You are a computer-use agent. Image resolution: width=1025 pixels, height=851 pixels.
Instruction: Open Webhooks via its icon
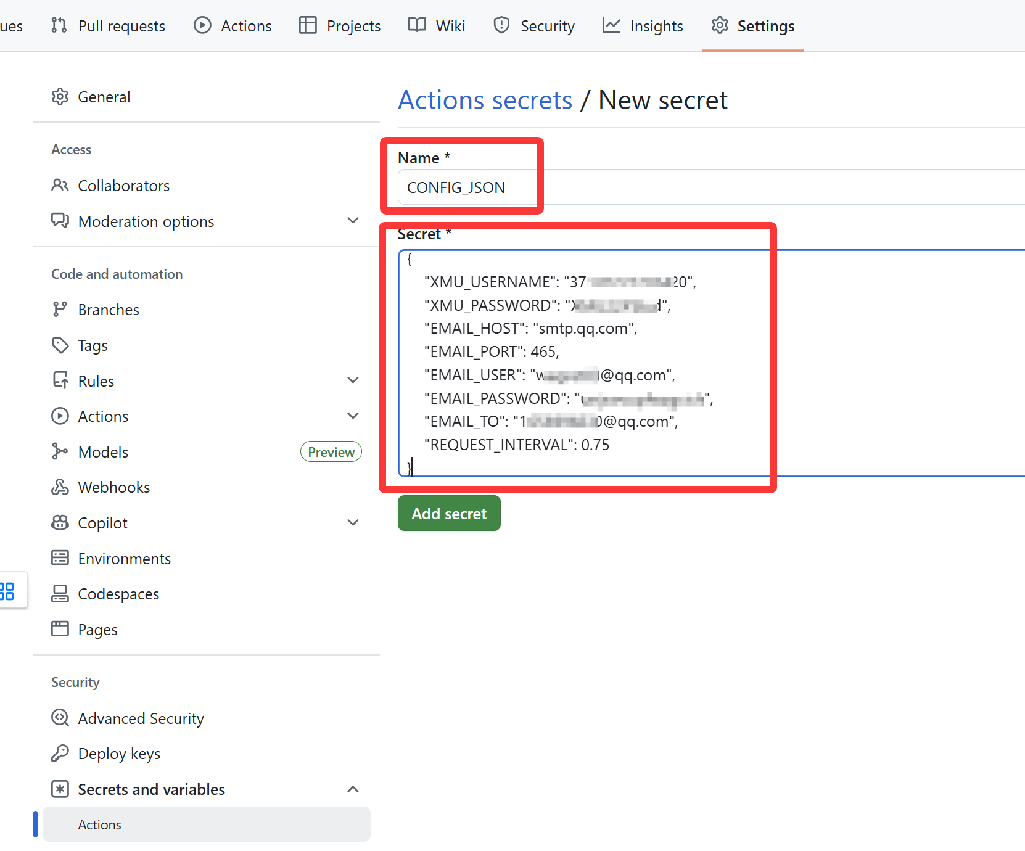[x=60, y=487]
